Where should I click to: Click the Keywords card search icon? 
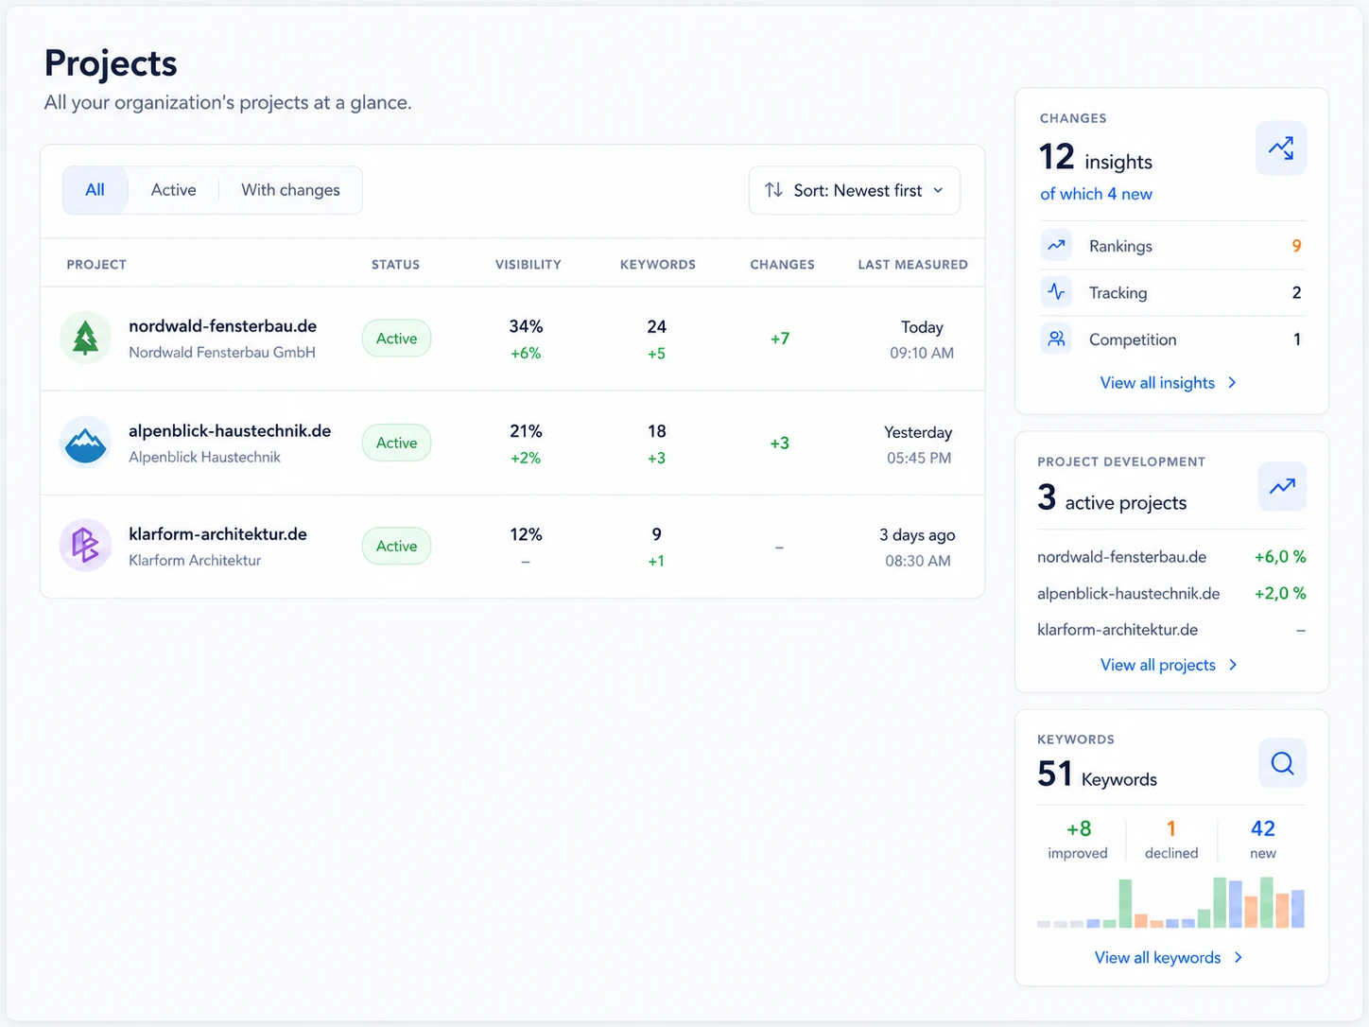click(x=1282, y=763)
